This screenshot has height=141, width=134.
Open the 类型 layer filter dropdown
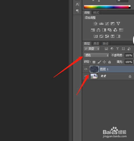pyautogui.click(x=92, y=49)
